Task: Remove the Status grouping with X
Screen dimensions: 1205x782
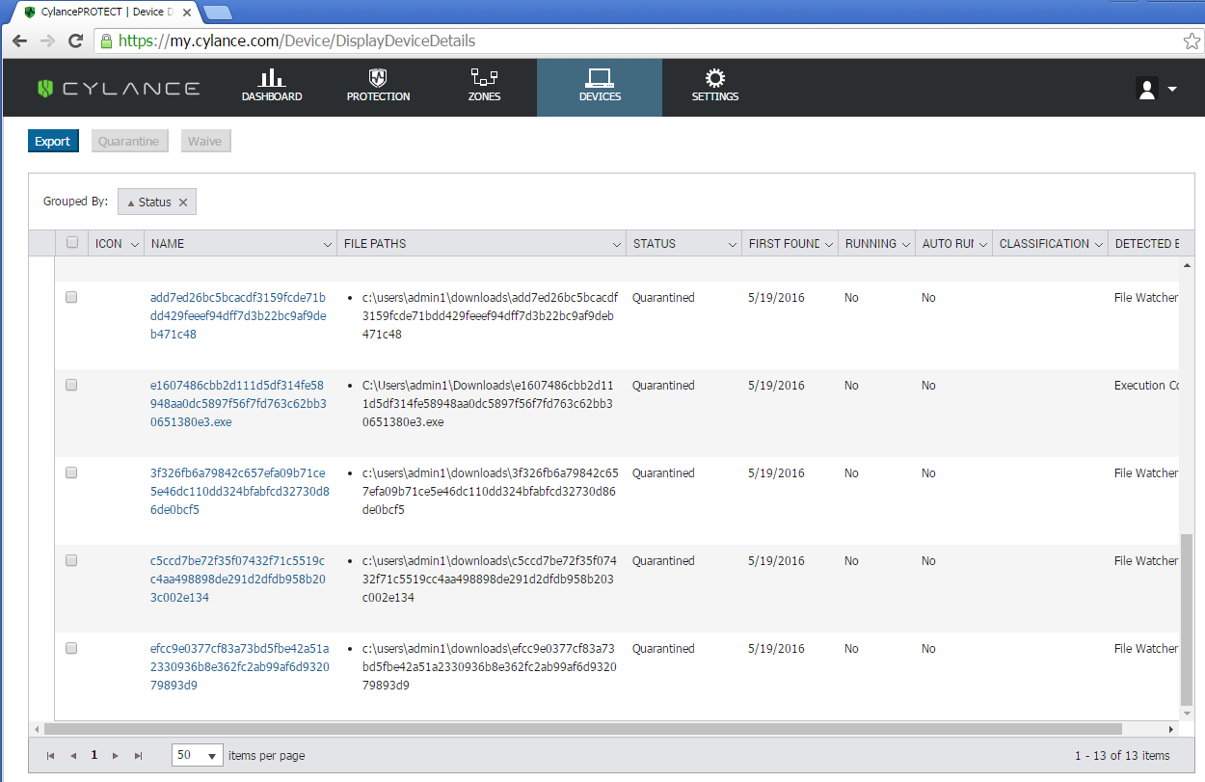Action: [183, 202]
